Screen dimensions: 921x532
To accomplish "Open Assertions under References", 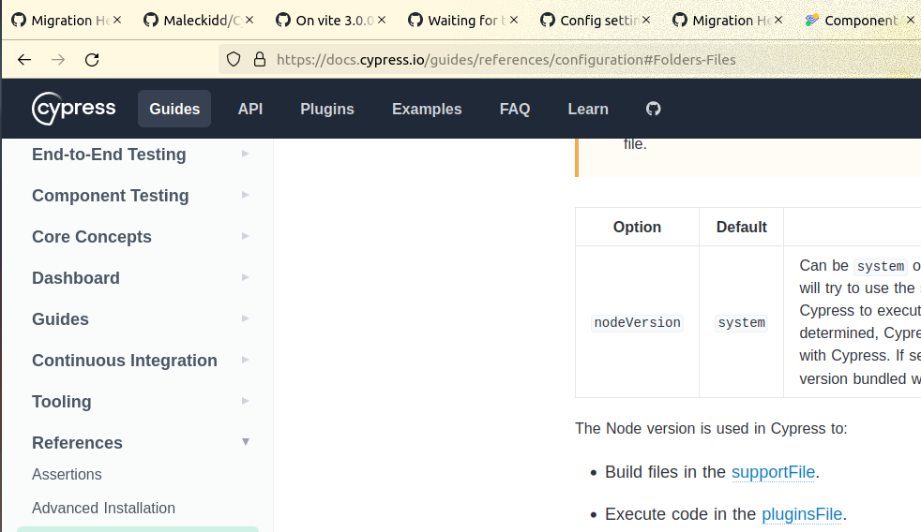I will click(x=67, y=474).
